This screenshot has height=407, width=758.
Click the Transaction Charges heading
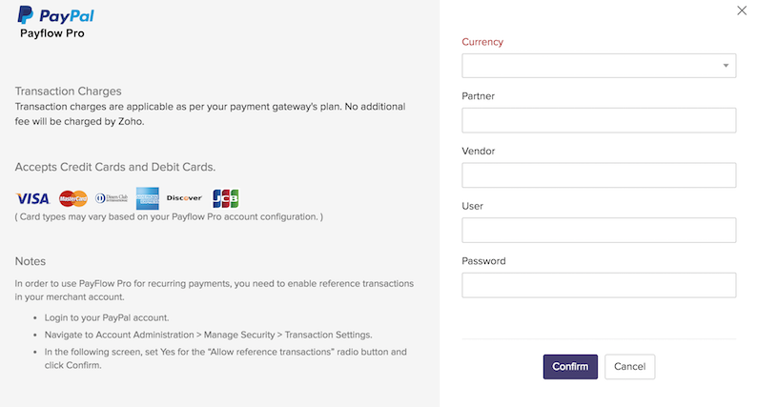pyautogui.click(x=68, y=92)
